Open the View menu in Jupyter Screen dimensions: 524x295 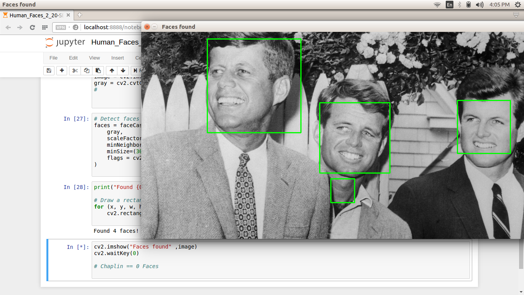[94, 58]
